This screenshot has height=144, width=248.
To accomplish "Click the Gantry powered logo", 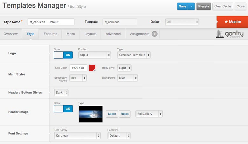I will pyautogui.click(x=230, y=34).
